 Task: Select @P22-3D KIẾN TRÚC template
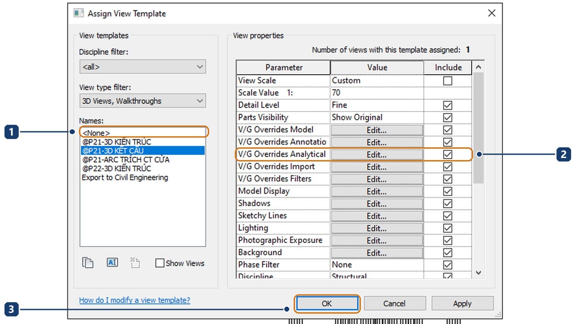[x=143, y=168]
